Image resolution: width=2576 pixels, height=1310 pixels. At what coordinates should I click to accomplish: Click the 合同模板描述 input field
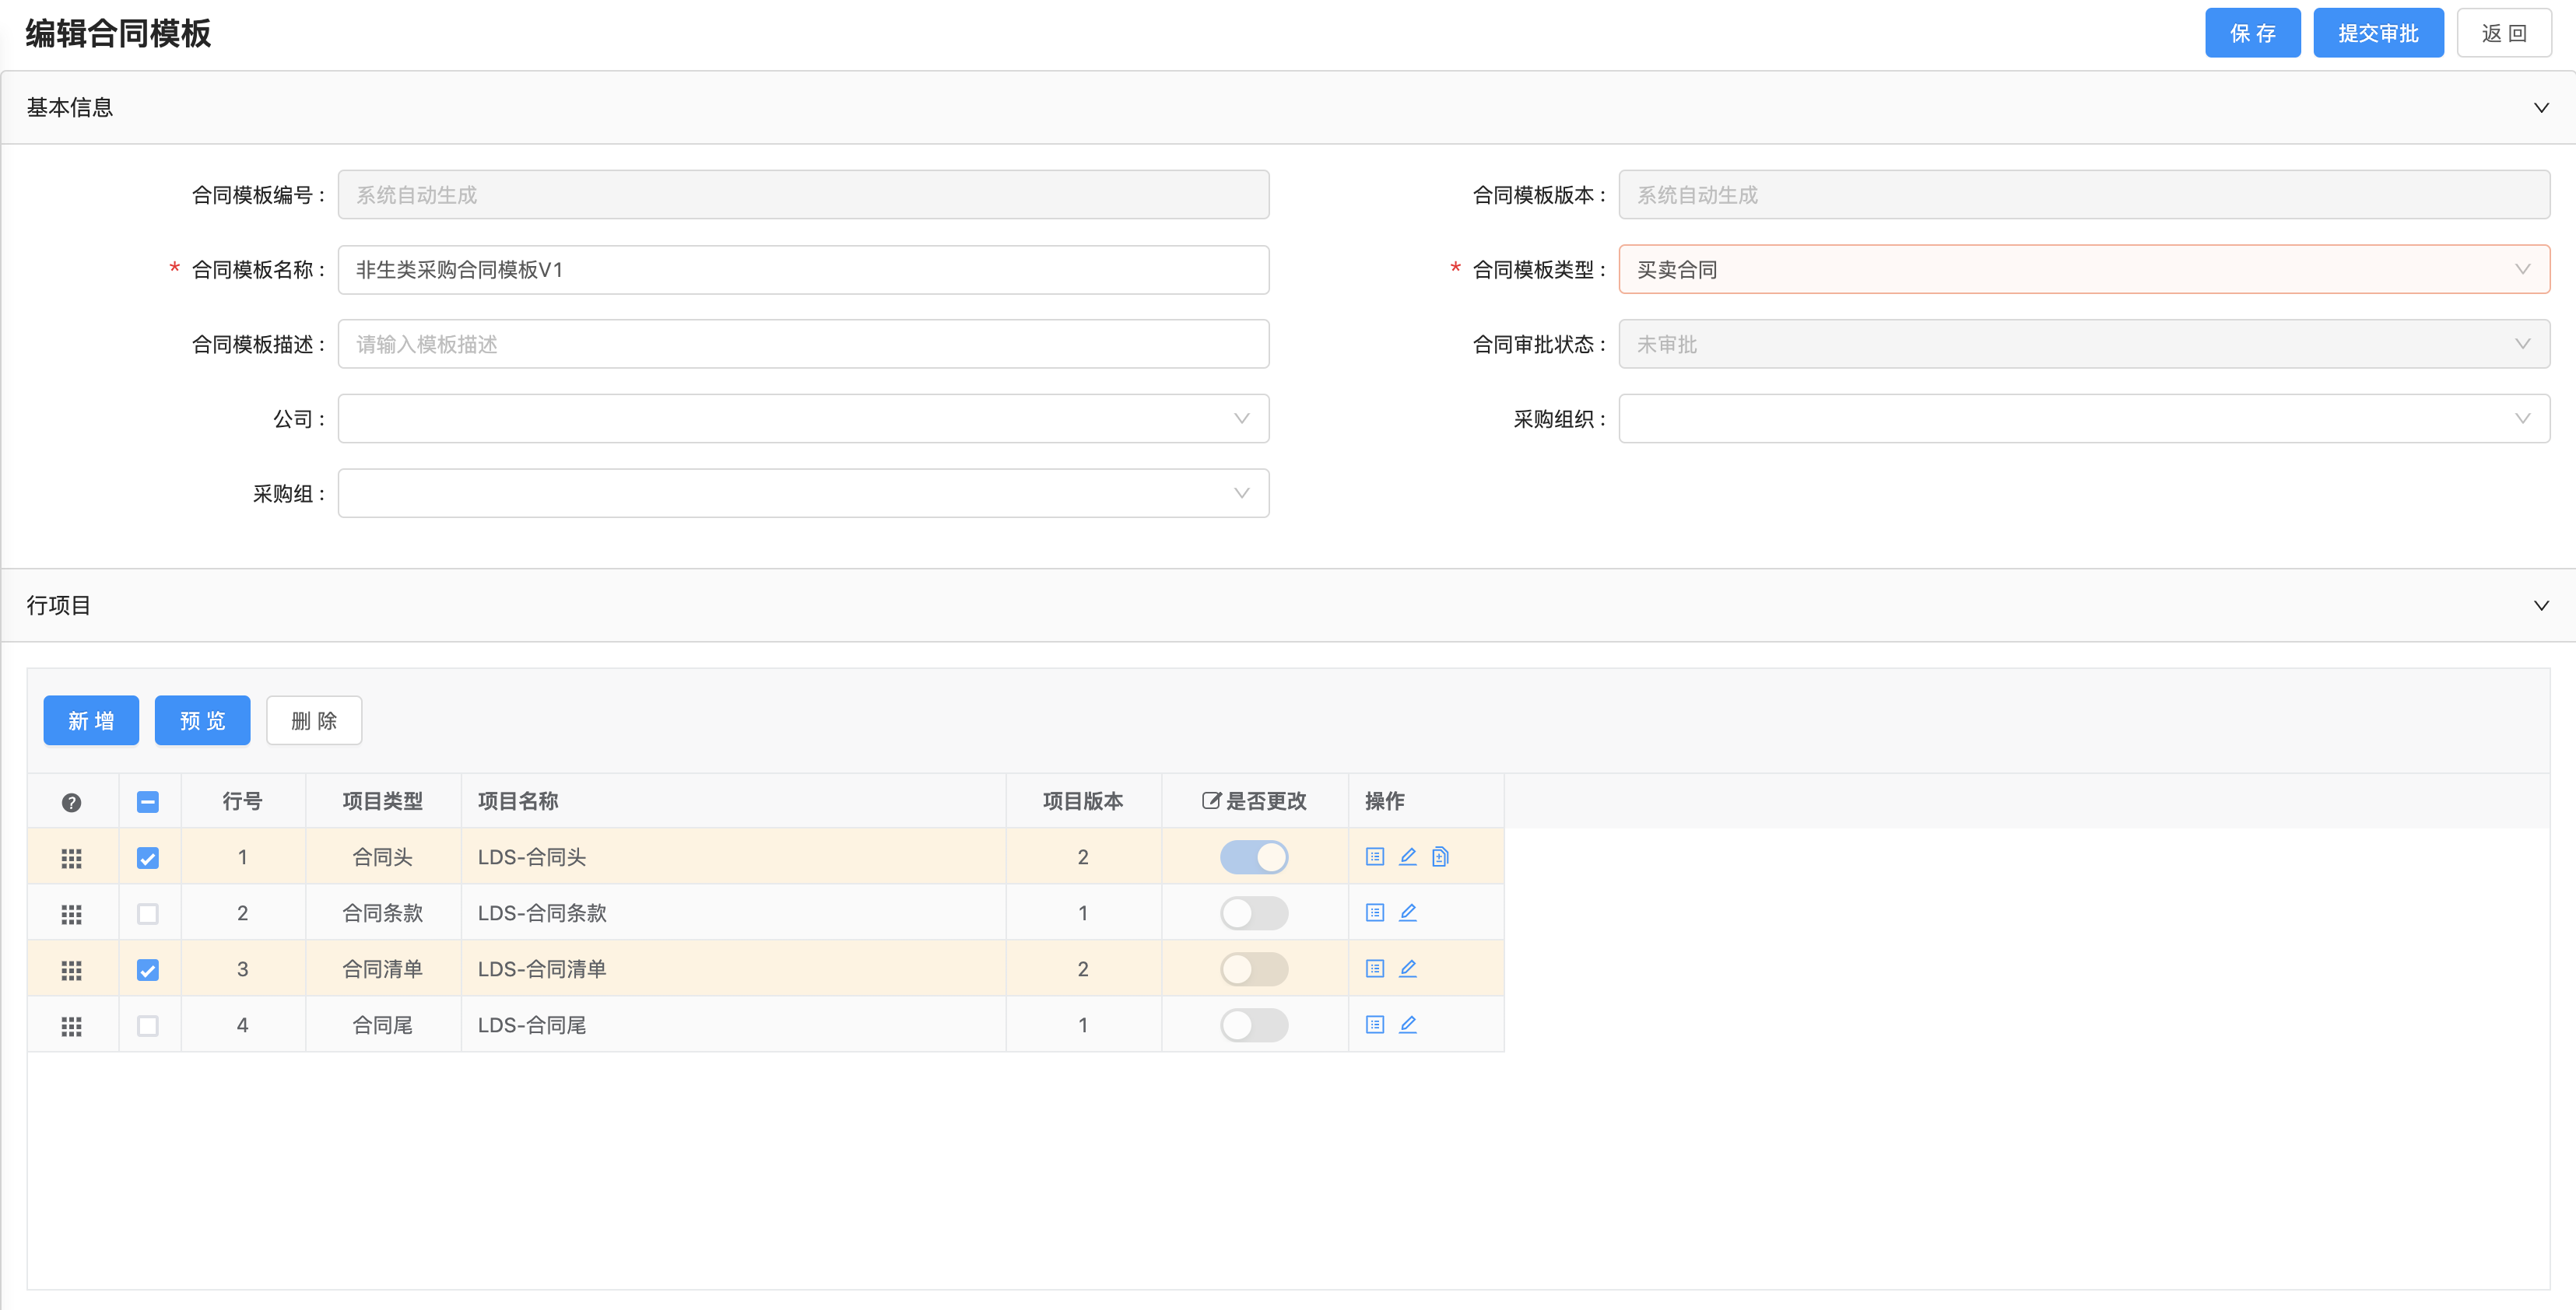point(803,344)
